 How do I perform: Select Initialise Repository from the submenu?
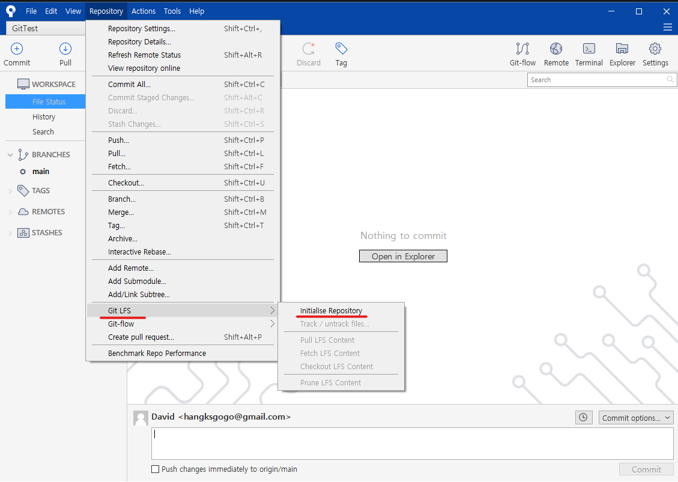click(x=331, y=310)
